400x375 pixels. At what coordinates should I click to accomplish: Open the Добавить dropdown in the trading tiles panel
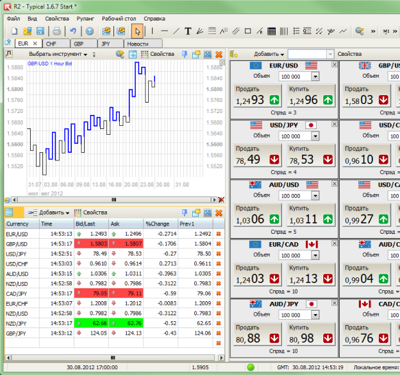pos(269,54)
